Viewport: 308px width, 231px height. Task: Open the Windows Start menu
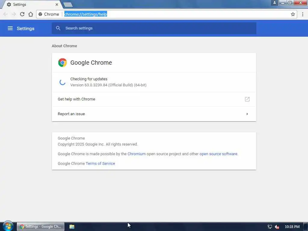8,226
